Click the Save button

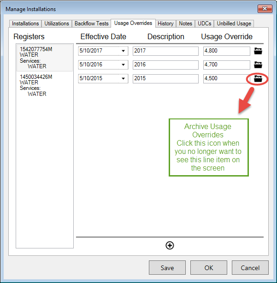click(x=167, y=268)
